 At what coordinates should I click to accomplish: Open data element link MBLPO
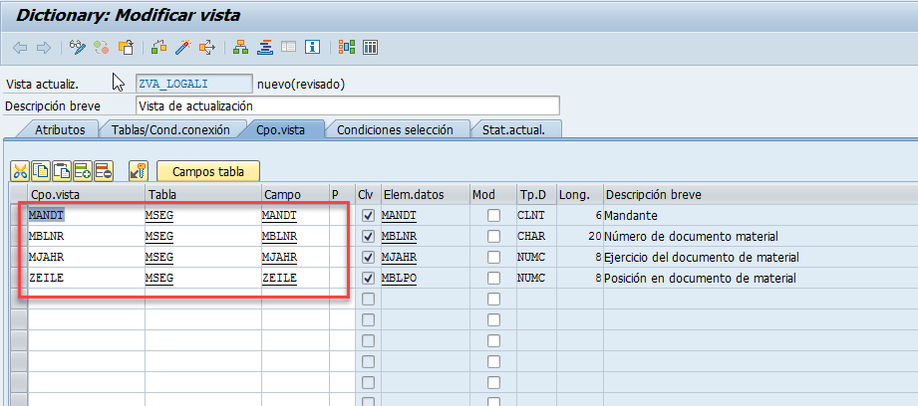click(x=398, y=278)
